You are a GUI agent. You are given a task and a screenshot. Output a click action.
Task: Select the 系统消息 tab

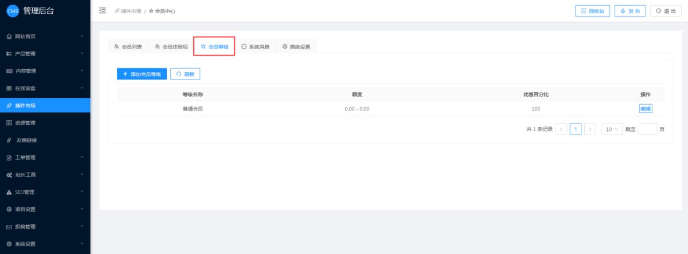coord(256,47)
